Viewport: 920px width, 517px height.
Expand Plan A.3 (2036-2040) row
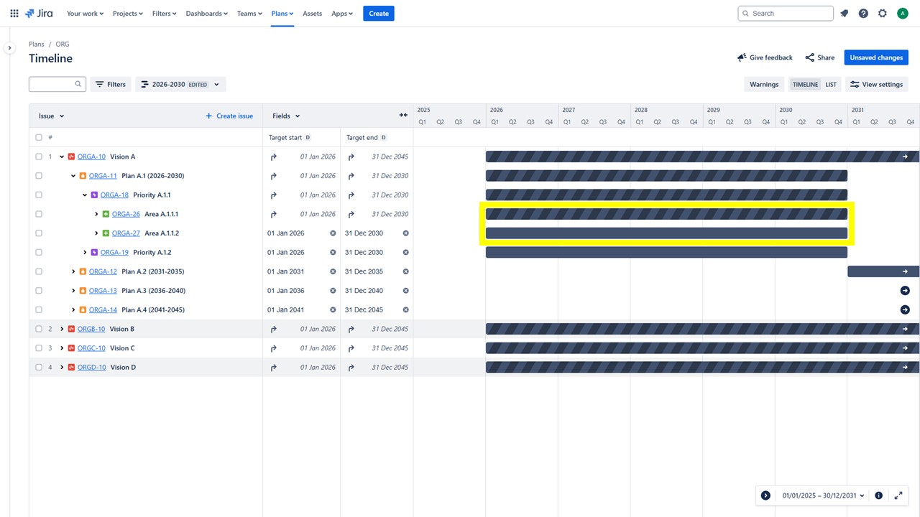(73, 291)
